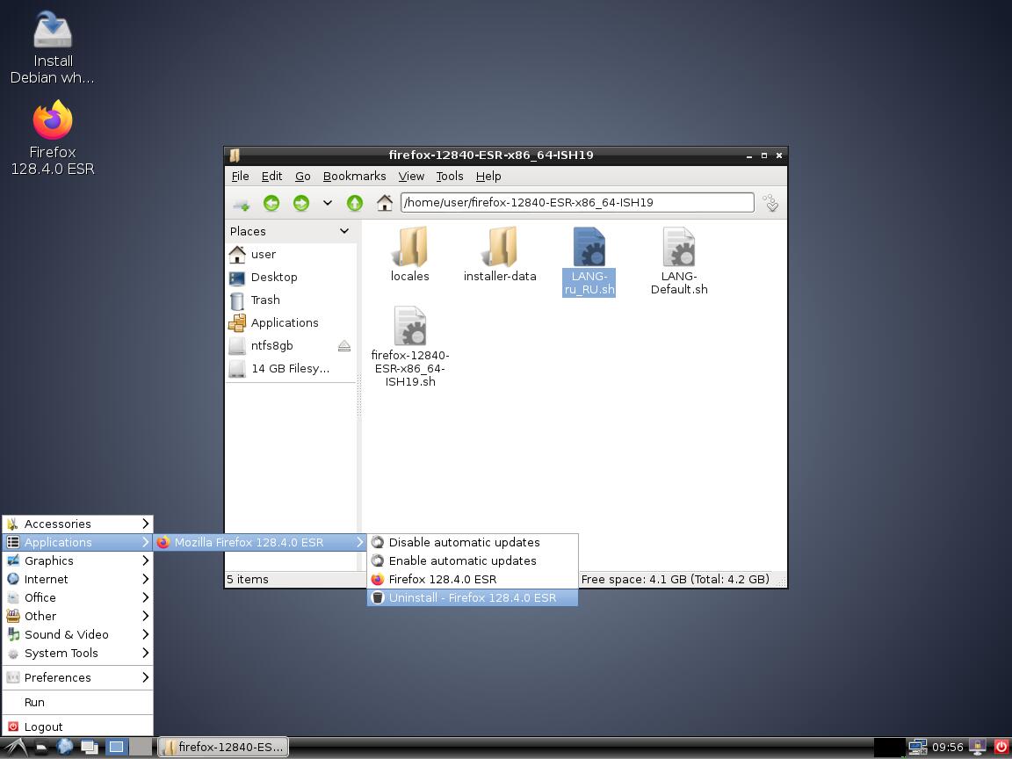Open the Edit menu
Viewport: 1012px width, 759px height.
coord(271,177)
